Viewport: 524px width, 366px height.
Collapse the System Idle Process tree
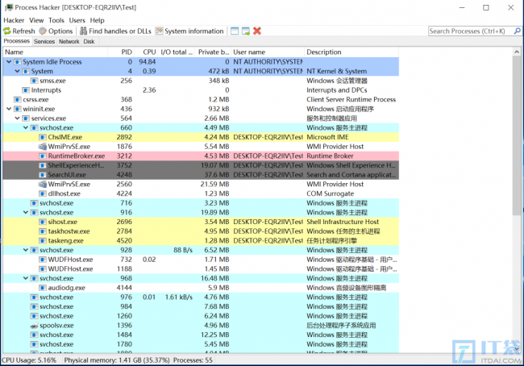pos(9,62)
